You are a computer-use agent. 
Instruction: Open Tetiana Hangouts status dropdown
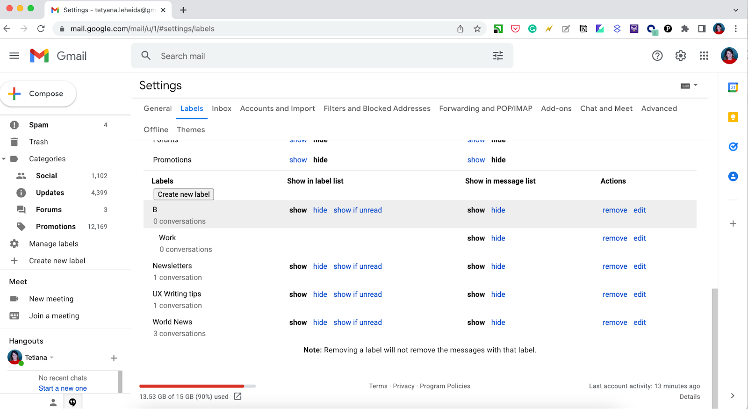51,358
